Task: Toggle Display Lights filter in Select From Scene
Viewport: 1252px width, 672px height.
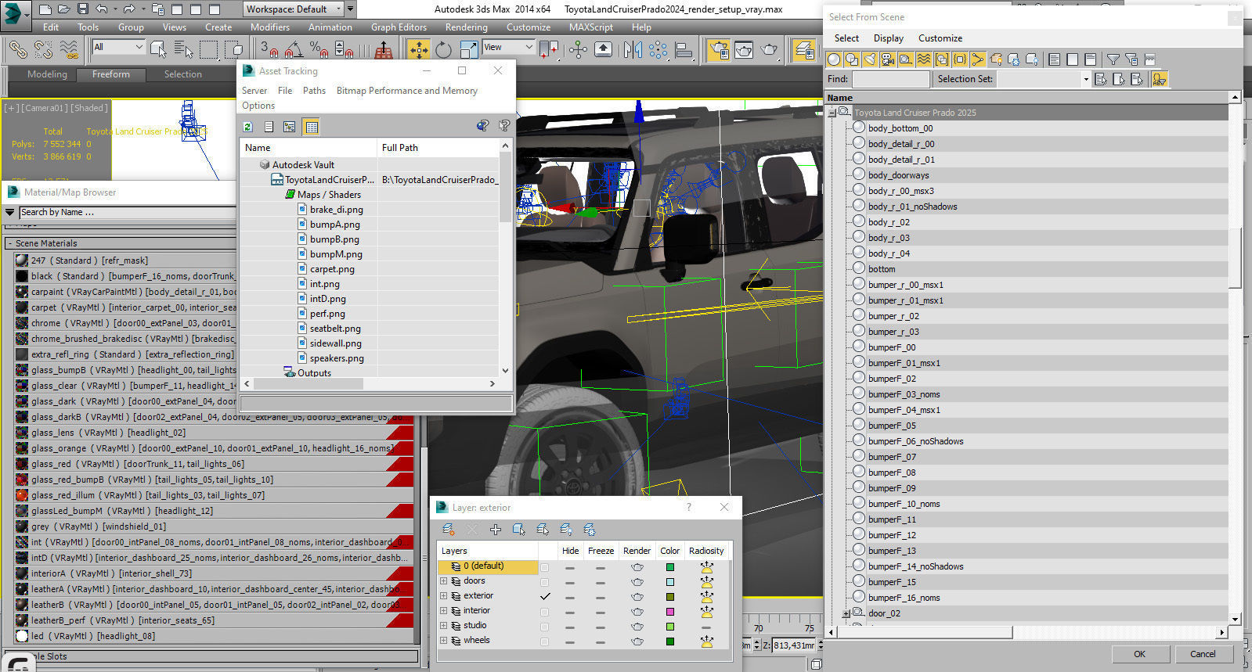Action: point(870,59)
